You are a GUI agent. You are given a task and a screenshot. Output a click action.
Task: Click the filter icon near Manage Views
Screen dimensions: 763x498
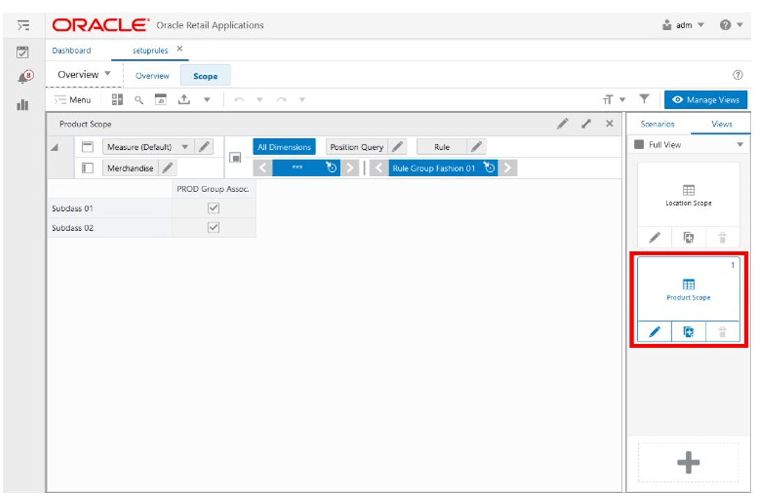point(644,100)
